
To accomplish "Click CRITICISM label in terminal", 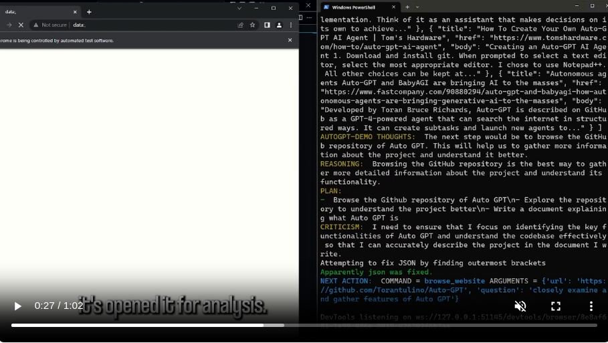I will [x=342, y=227].
